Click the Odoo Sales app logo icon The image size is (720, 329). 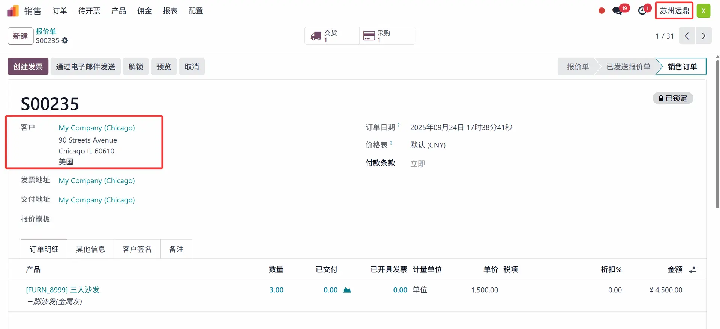[13, 11]
